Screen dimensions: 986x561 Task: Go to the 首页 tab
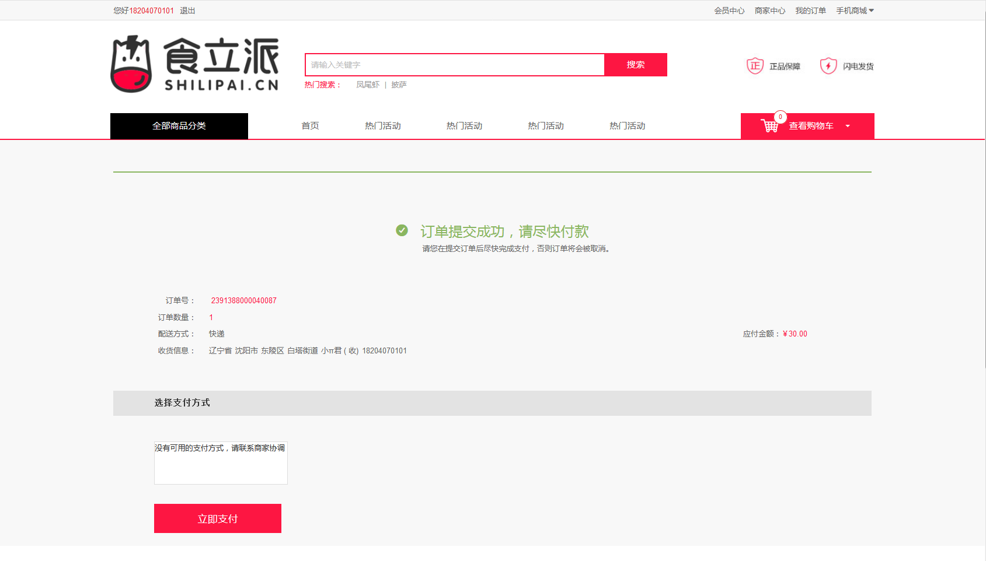point(310,126)
